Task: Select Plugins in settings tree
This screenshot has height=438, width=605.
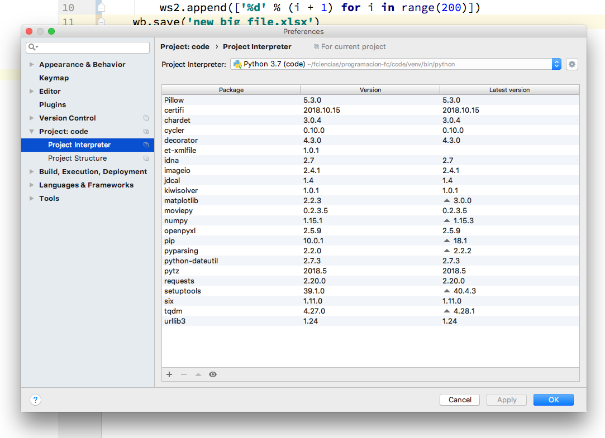Action: tap(53, 105)
